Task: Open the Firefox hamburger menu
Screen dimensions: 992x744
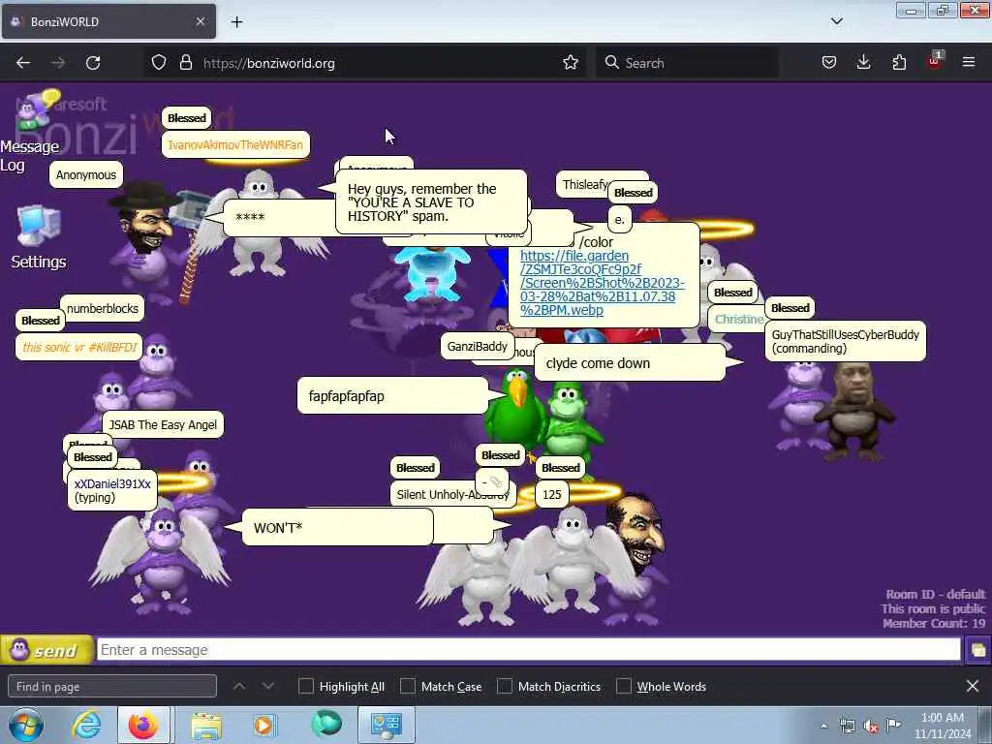Action: 969,62
